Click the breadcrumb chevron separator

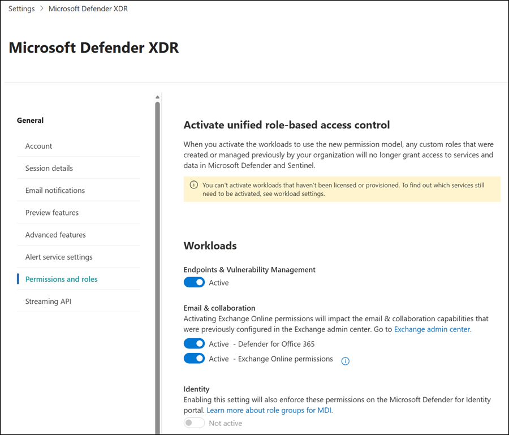pyautogui.click(x=41, y=8)
